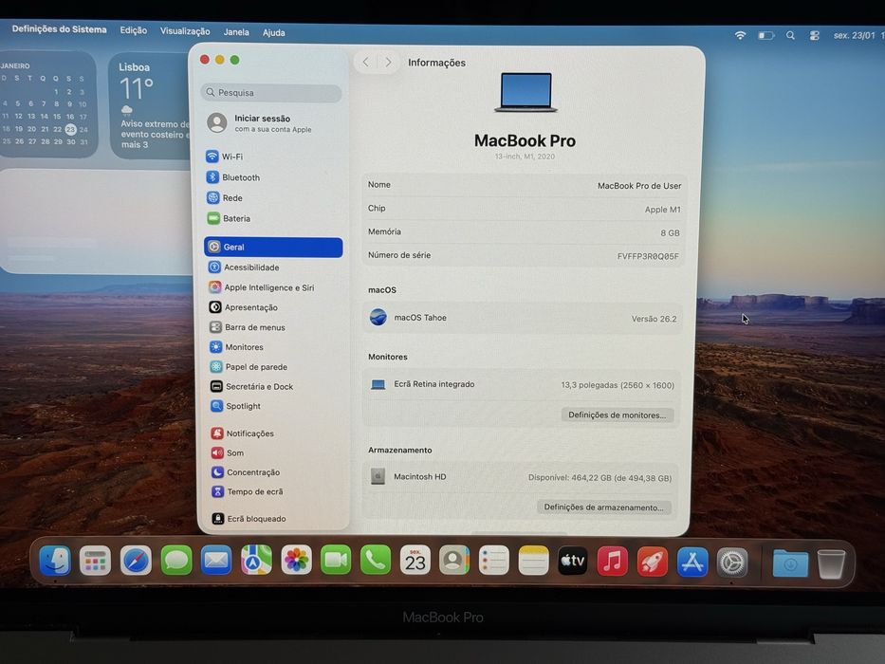Open the Ajuda menu
This screenshot has width=885, height=664.
coord(274,33)
